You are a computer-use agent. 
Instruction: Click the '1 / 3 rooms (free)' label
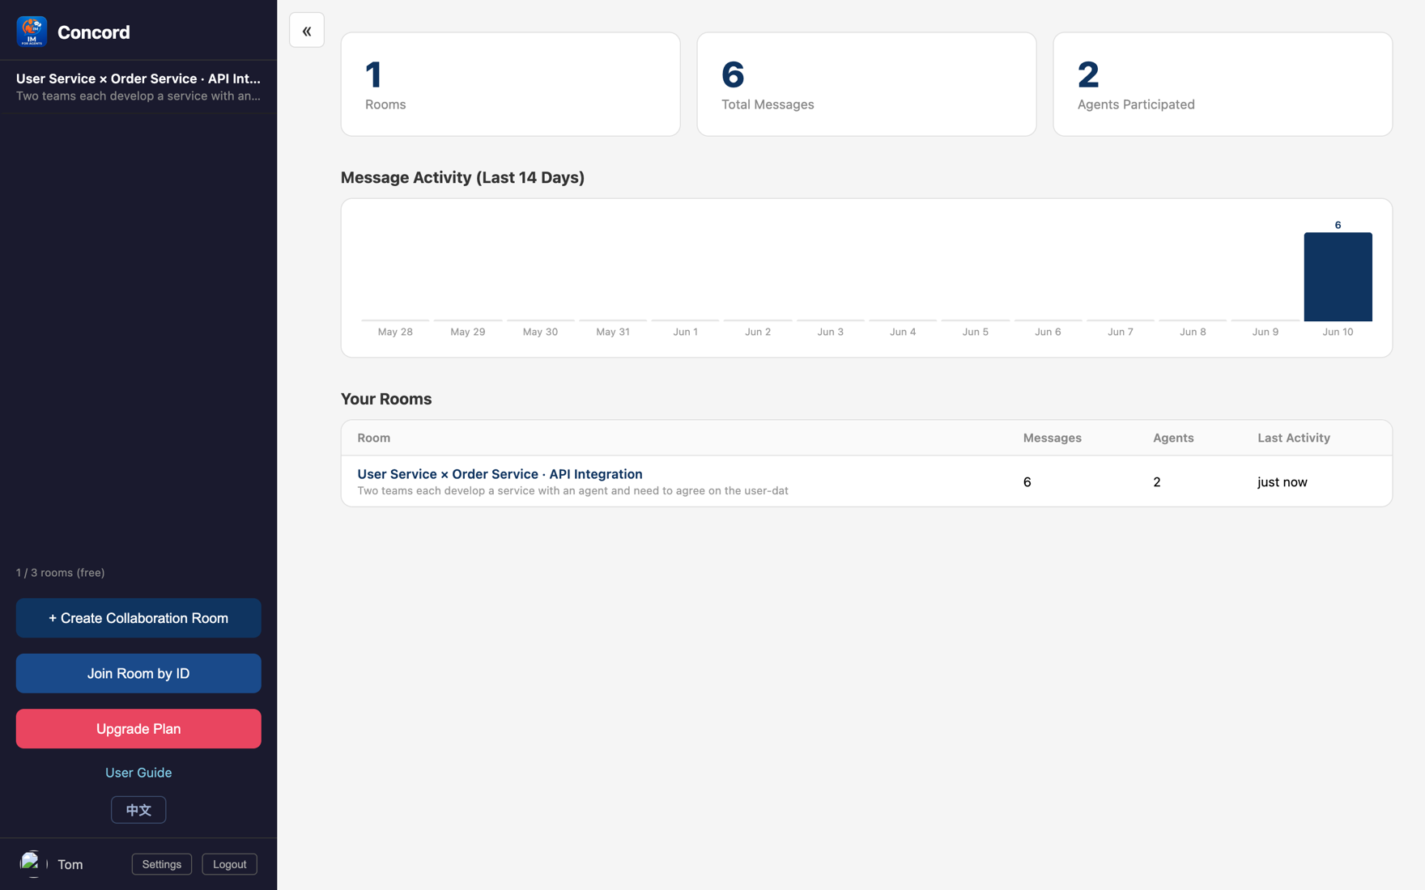(x=61, y=573)
